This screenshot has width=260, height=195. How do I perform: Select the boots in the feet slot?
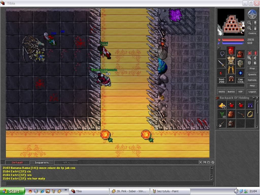click(x=231, y=79)
